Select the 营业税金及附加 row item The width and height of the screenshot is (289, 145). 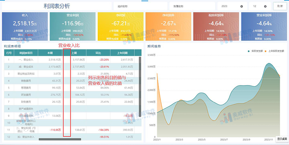[x=26, y=74]
